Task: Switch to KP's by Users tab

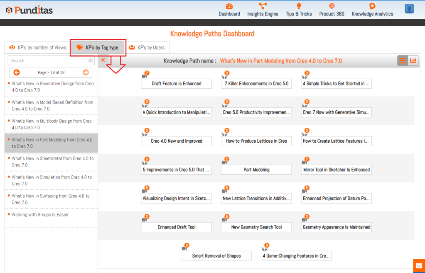Action: pos(147,48)
